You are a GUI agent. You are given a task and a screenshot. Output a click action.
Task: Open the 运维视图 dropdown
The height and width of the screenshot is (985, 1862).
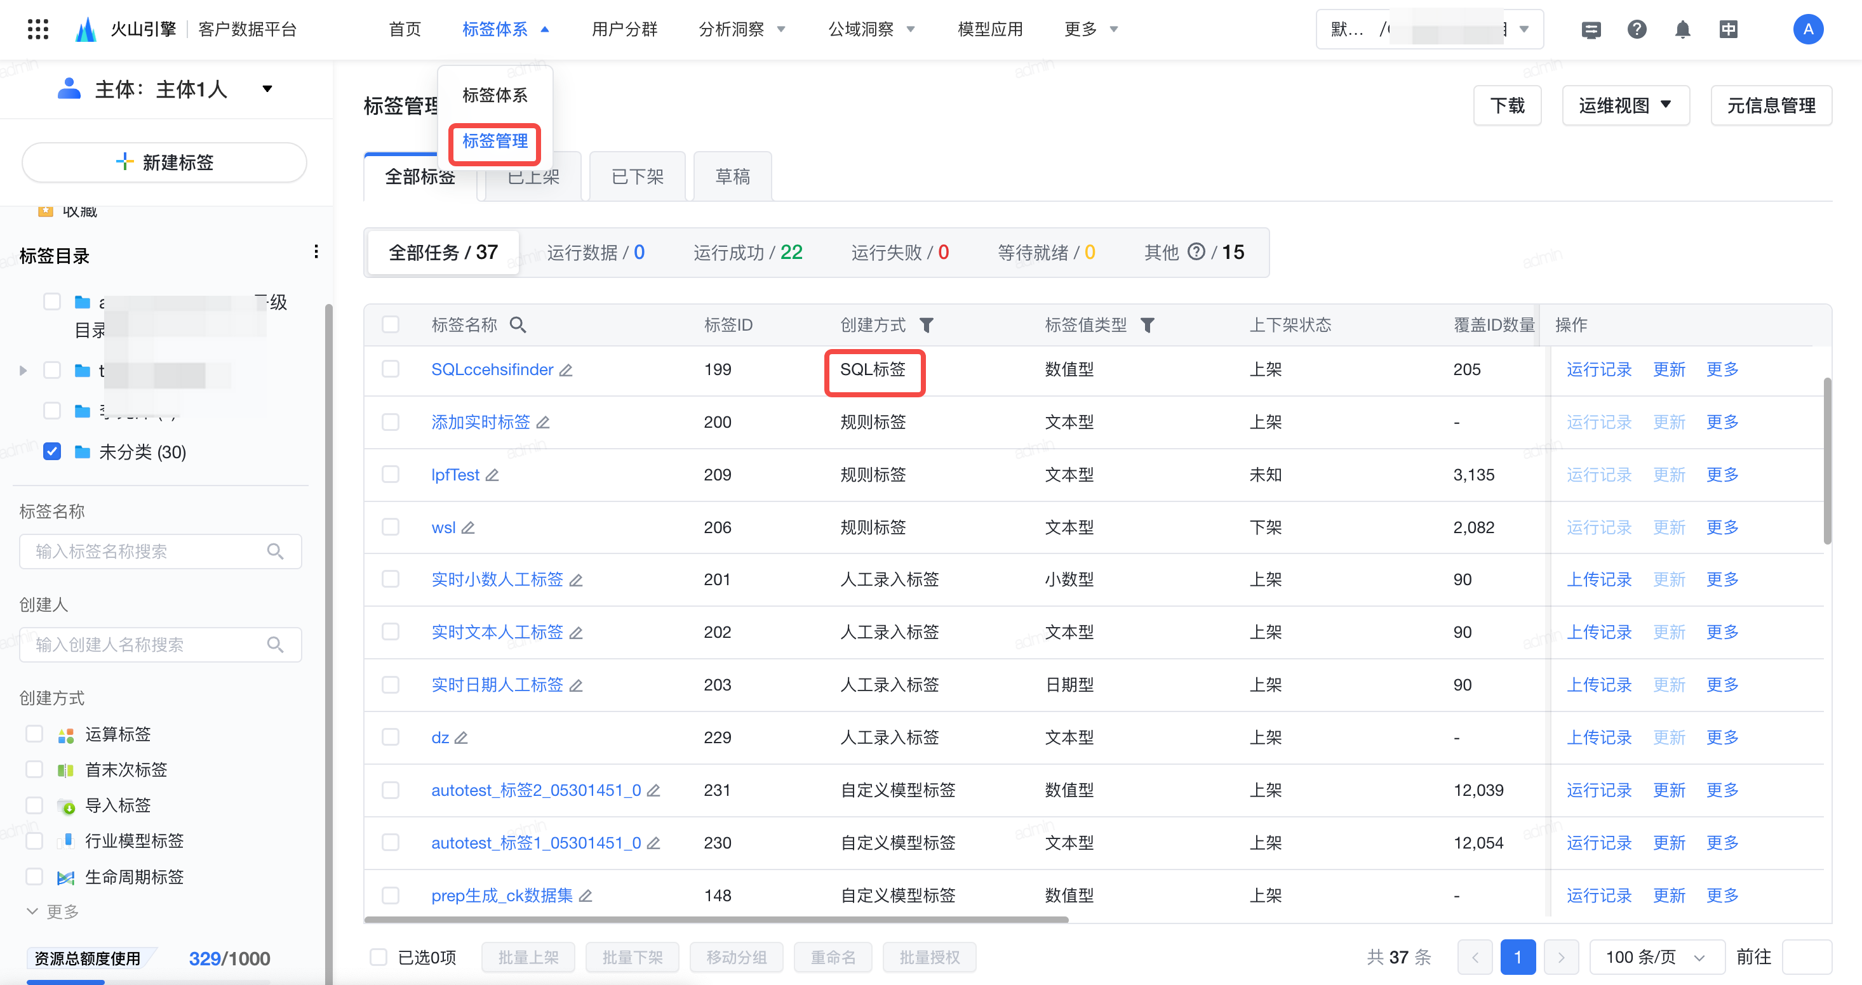pos(1625,106)
